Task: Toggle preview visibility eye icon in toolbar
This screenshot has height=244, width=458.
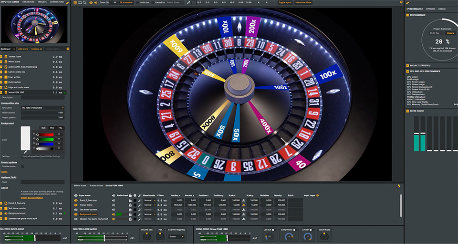Action: point(91,2)
